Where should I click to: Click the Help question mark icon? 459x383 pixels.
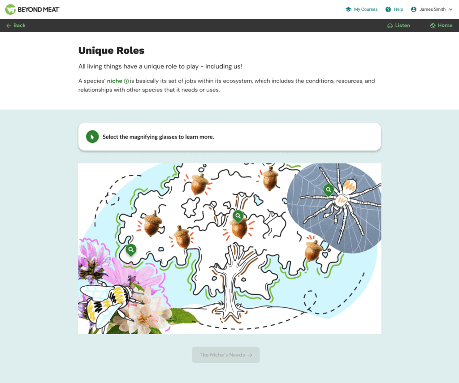[x=388, y=9]
